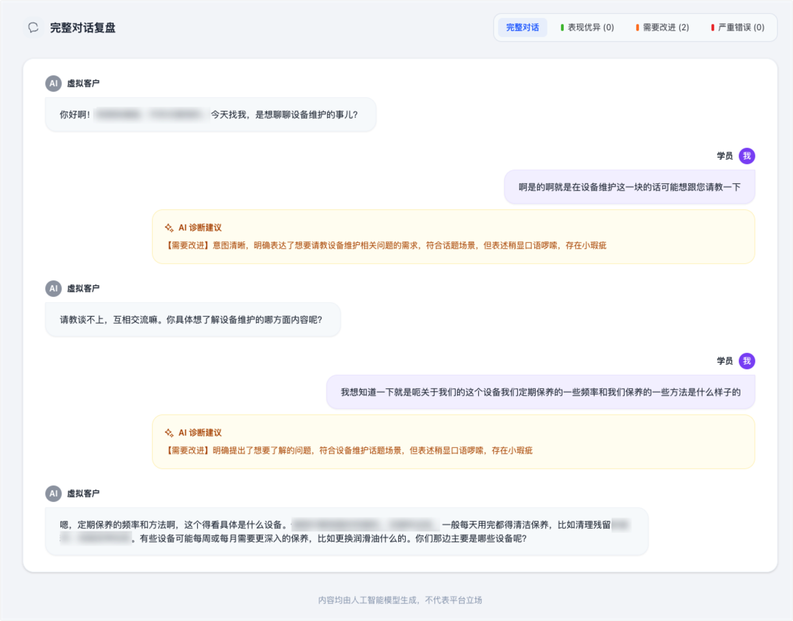Click the 请教谈不上，互相交流嘛 message bubble
The width and height of the screenshot is (793, 621).
[193, 319]
